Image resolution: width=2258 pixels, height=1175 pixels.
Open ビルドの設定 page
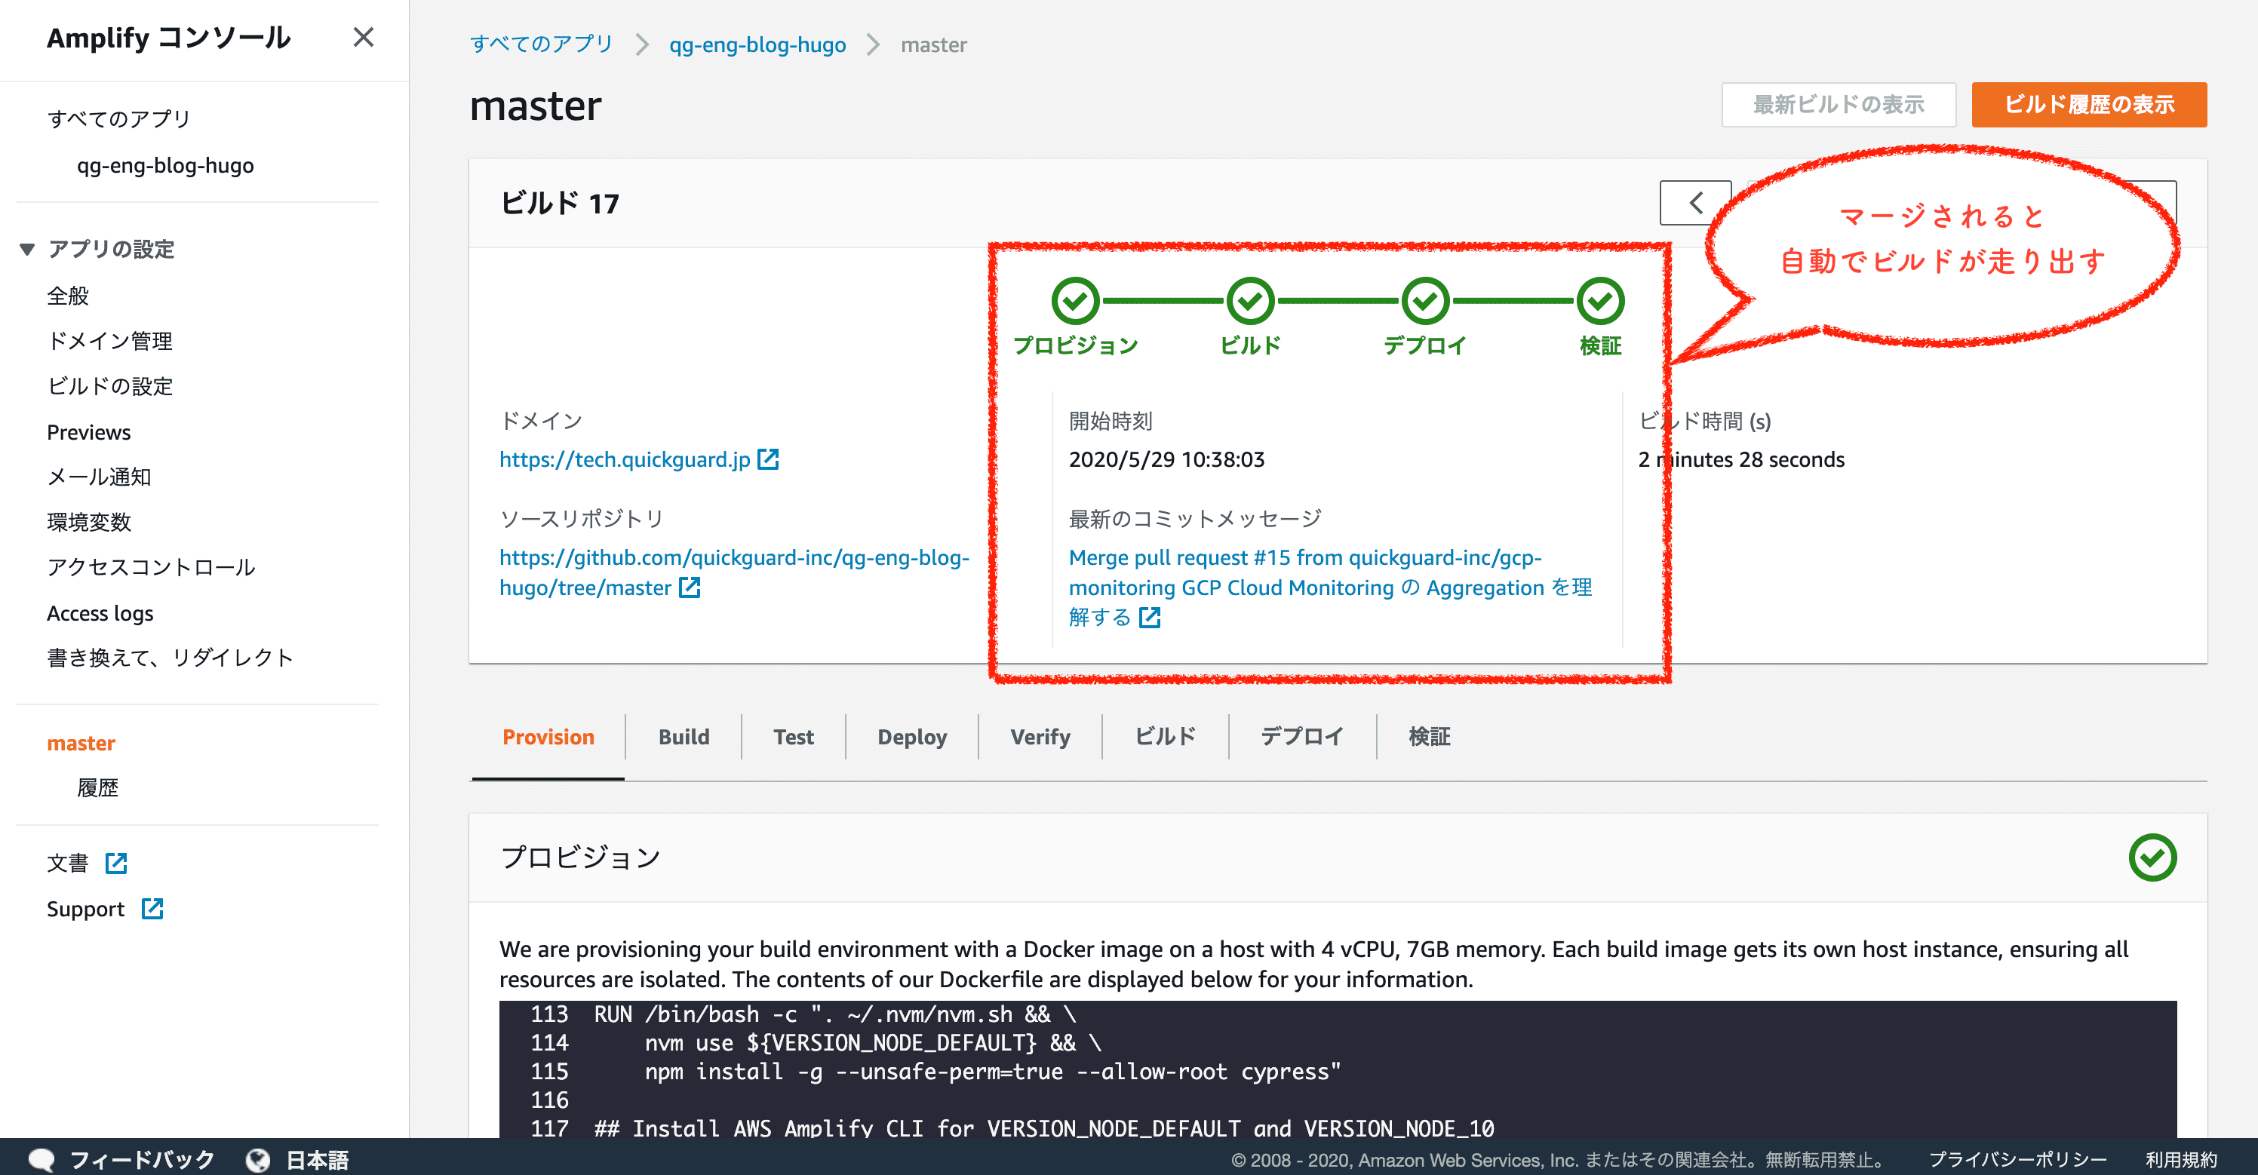[x=109, y=386]
